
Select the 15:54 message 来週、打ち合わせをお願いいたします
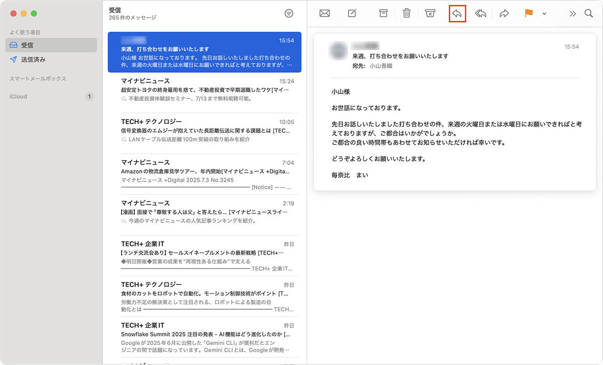tap(205, 52)
